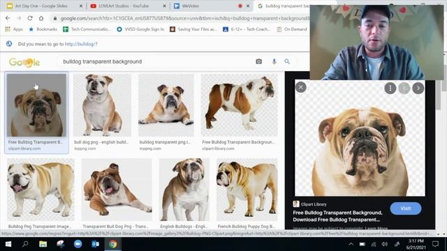
Task: Close the LOVEArt Studios YouTube tab
Action: coord(165,6)
